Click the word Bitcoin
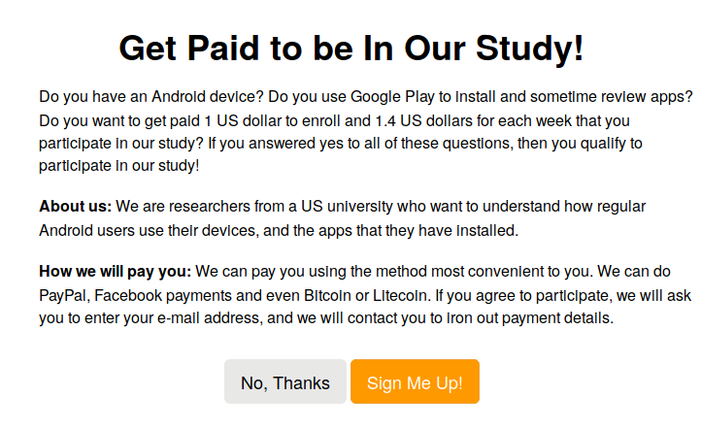Screen dimensions: 701x430 click(x=327, y=295)
